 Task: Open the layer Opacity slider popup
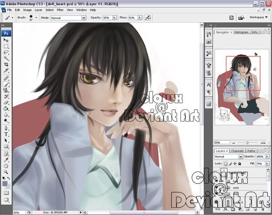(267, 156)
